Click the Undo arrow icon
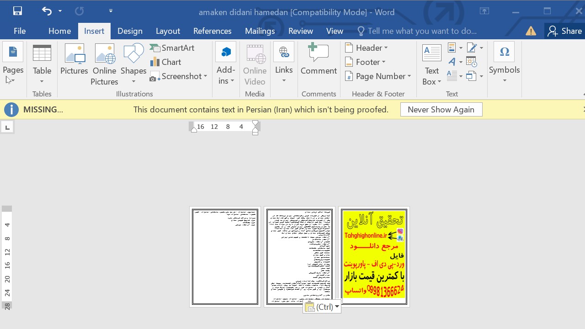 (47, 11)
